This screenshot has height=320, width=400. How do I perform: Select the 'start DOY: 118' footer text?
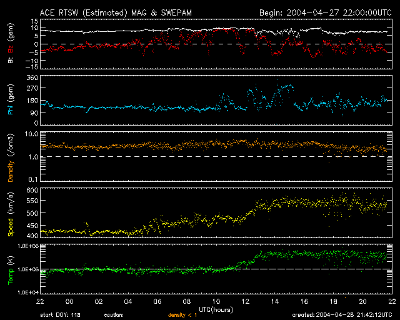point(62,316)
